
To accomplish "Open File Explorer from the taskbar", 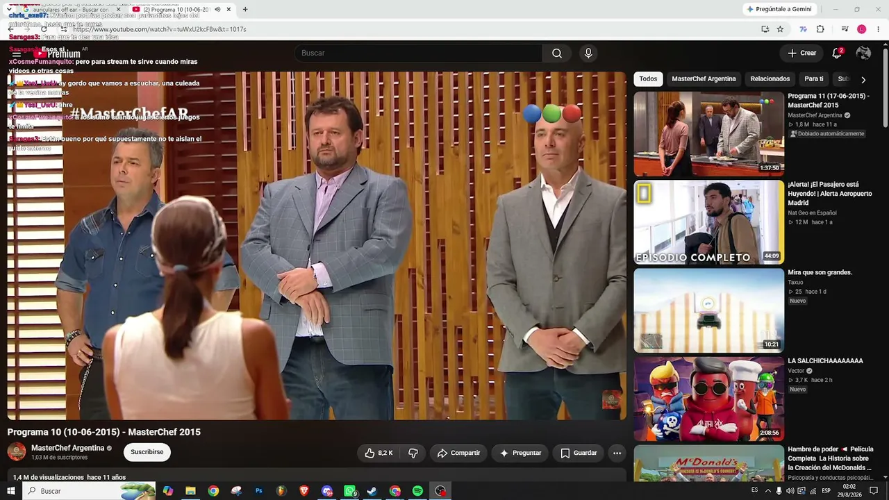I will point(190,491).
